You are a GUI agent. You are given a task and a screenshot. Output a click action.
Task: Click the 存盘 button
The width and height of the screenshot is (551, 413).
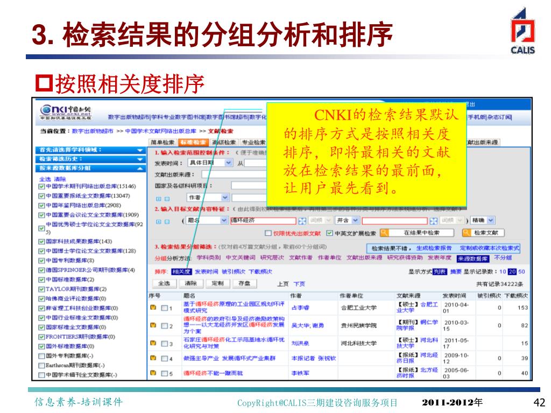click(244, 283)
